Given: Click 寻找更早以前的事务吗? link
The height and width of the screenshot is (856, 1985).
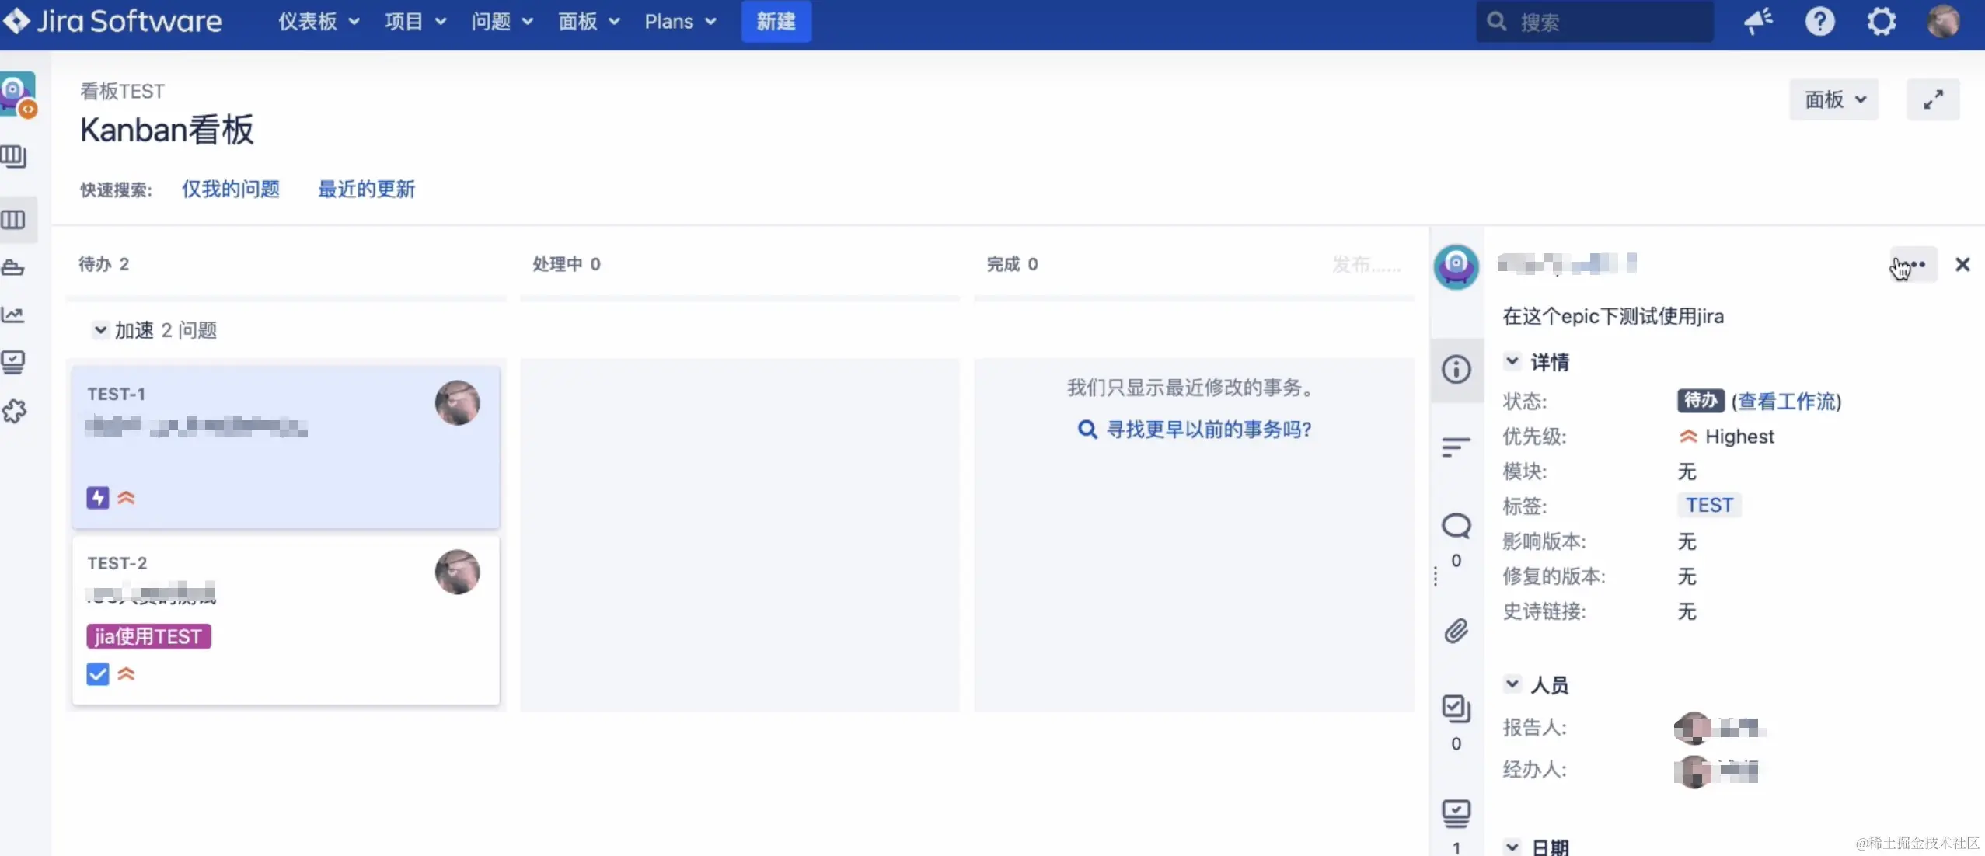Looking at the screenshot, I should pyautogui.click(x=1209, y=429).
